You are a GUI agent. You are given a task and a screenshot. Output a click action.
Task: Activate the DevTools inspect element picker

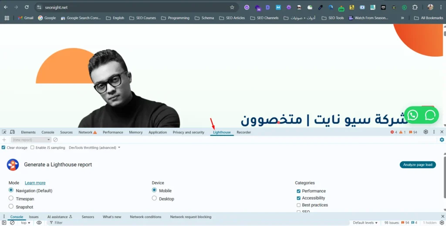point(4,132)
